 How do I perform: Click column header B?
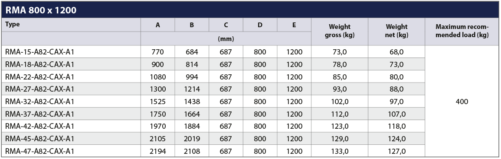[x=192, y=25]
